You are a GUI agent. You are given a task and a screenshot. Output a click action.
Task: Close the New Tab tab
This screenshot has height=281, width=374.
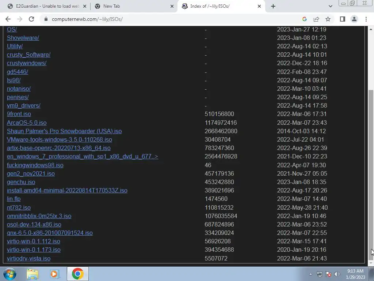(172, 7)
